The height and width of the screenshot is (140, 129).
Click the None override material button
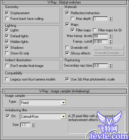click(x=108, y=48)
